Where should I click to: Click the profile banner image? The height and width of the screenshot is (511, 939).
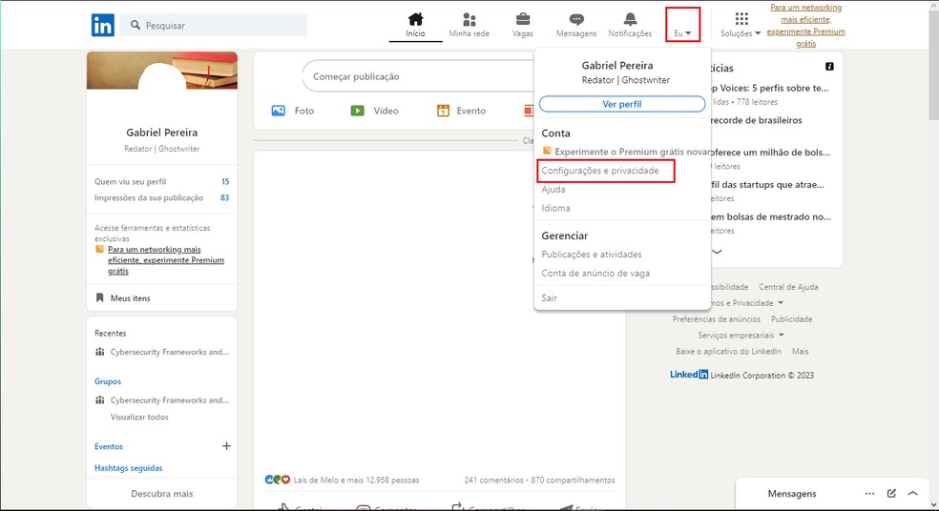click(x=161, y=70)
